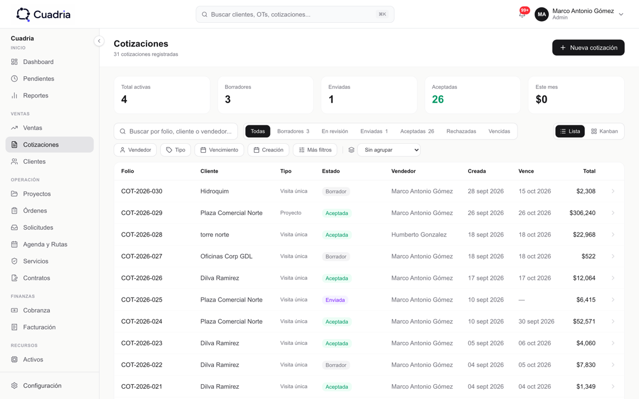Open Contratos in the sidebar
The width and height of the screenshot is (639, 399).
pyautogui.click(x=49, y=278)
